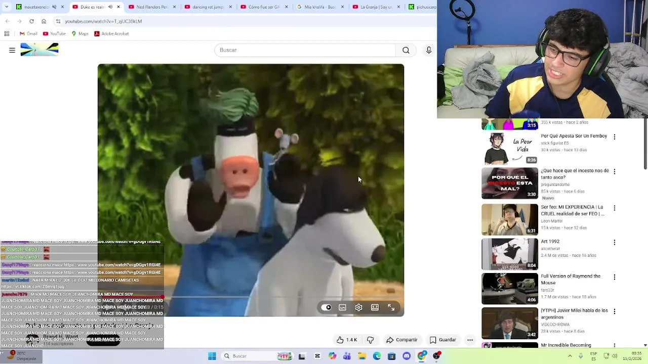Open video player settings gear
The height and width of the screenshot is (364, 648).
[359, 307]
